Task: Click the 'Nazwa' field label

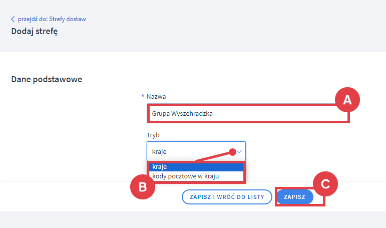Action: [x=156, y=96]
